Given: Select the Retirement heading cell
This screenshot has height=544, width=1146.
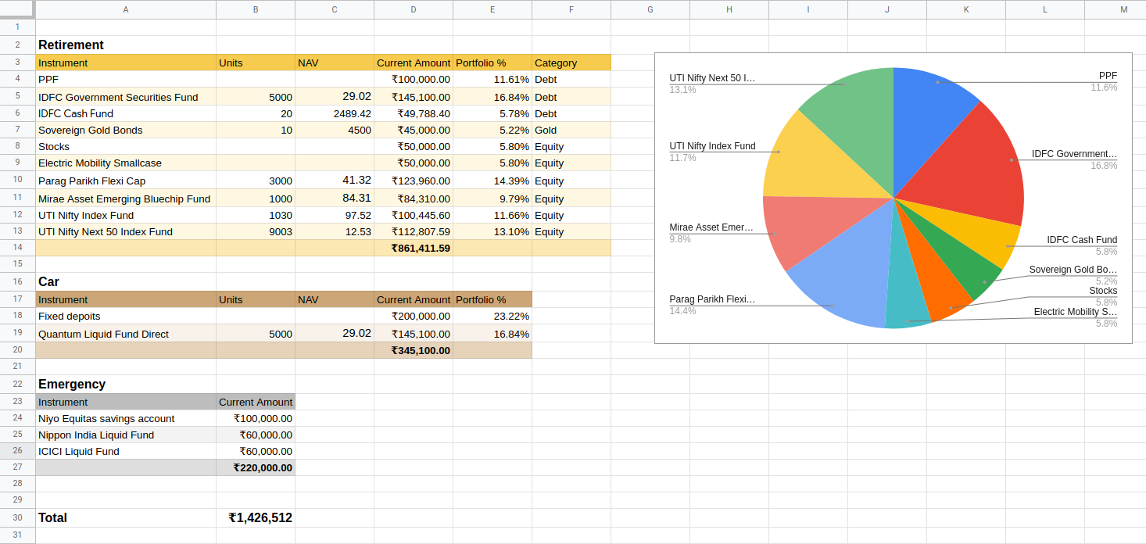Looking at the screenshot, I should point(126,45).
